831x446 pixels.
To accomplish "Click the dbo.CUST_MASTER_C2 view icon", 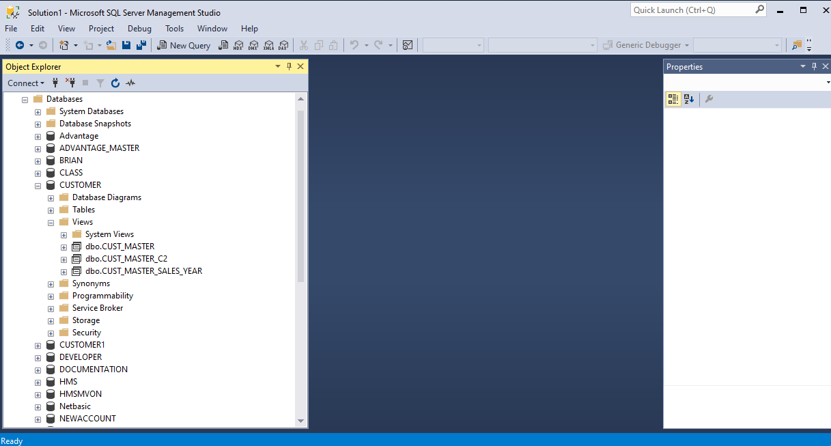I will pos(77,259).
